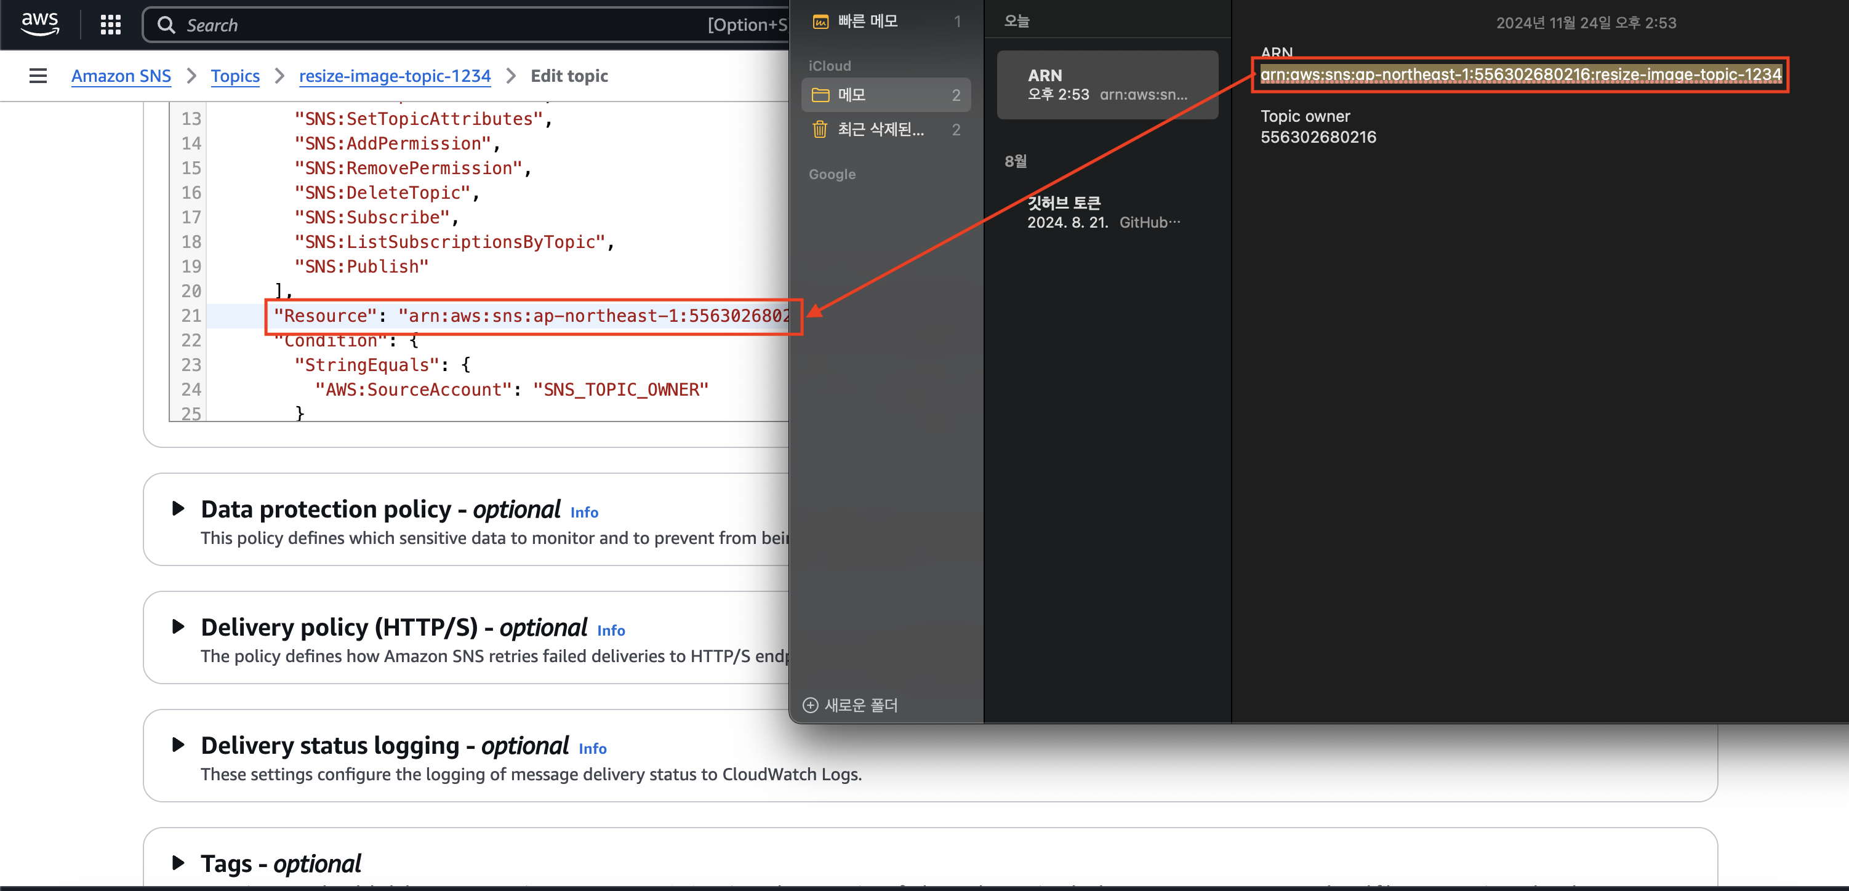Viewport: 1849px width, 891px height.
Task: Click the Google section header in Notes
Action: pos(832,174)
